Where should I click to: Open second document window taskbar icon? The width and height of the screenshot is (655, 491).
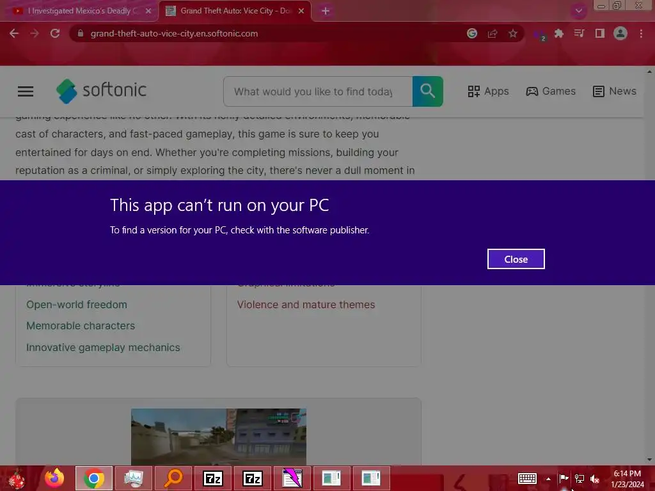(371, 478)
